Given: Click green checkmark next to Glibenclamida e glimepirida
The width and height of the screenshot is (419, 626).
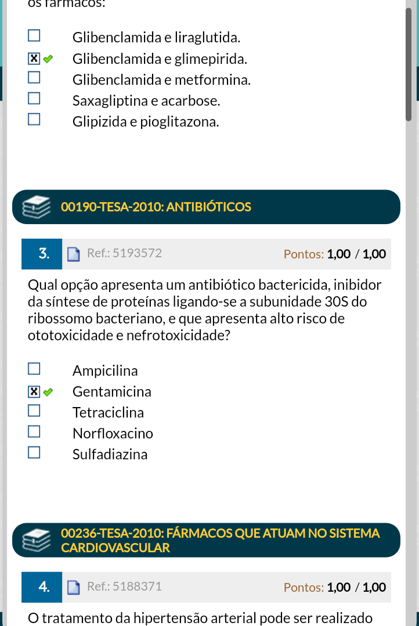Looking at the screenshot, I should (x=48, y=59).
